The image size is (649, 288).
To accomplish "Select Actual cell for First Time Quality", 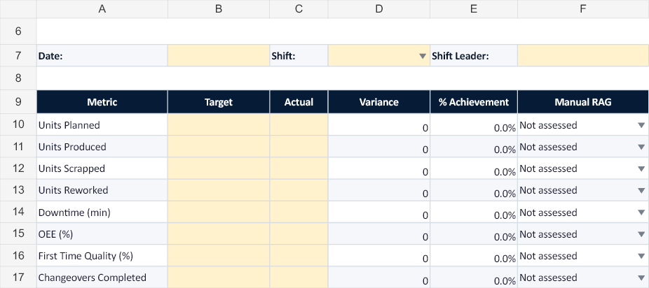I will click(299, 256).
